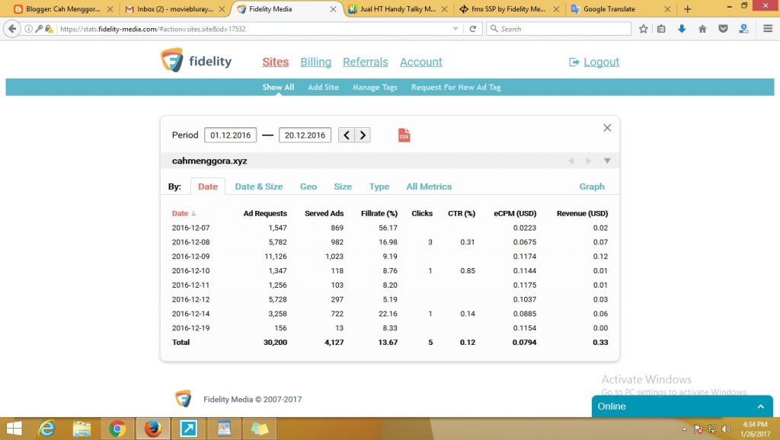
Task: Switch to the Date & Size tab
Action: pyautogui.click(x=258, y=187)
